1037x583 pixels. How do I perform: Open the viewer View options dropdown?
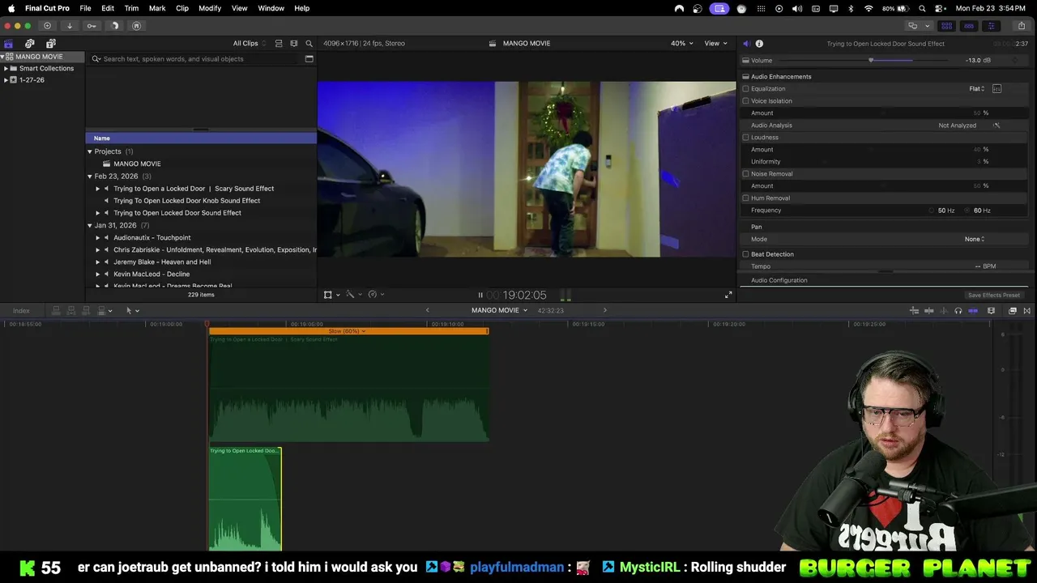(715, 44)
